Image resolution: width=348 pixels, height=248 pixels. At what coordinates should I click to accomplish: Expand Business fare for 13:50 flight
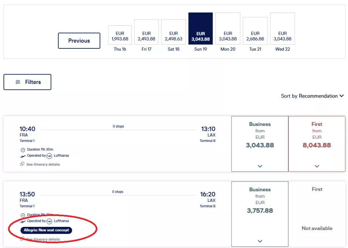tap(260, 241)
